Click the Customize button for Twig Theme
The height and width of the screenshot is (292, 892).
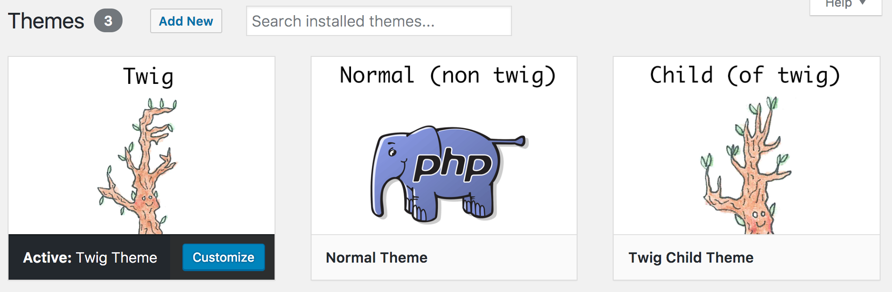[x=224, y=257]
